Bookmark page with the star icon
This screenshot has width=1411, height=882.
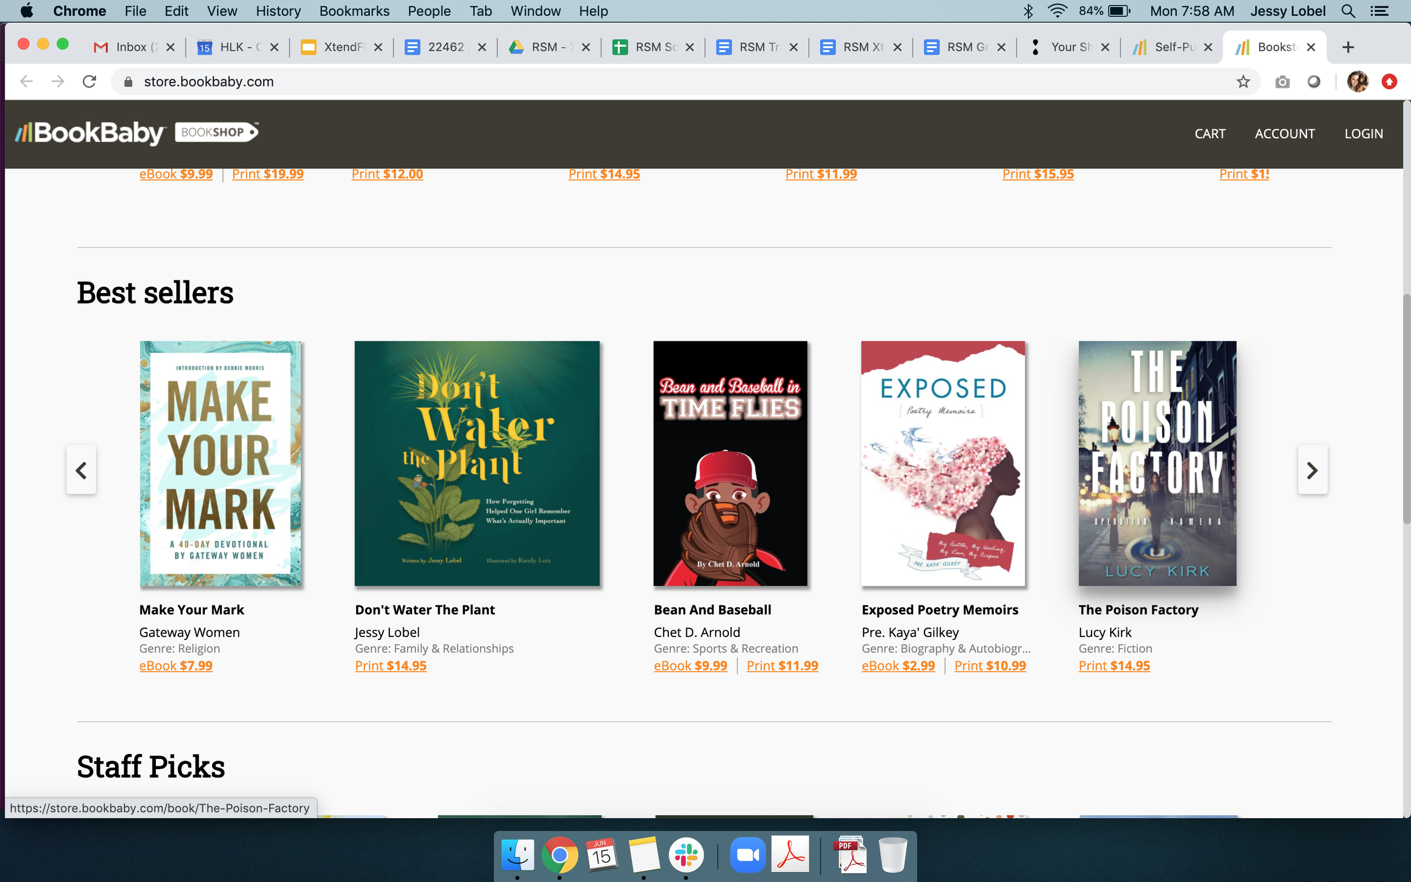click(1242, 82)
